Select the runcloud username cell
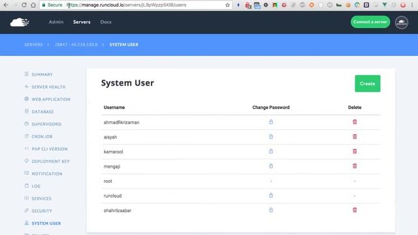 coord(112,196)
